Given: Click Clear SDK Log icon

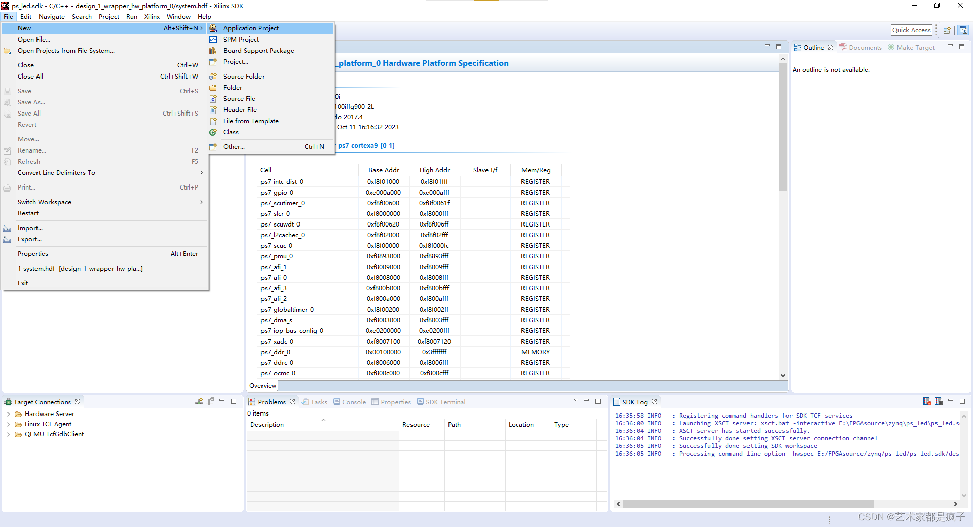Looking at the screenshot, I should coord(927,401).
